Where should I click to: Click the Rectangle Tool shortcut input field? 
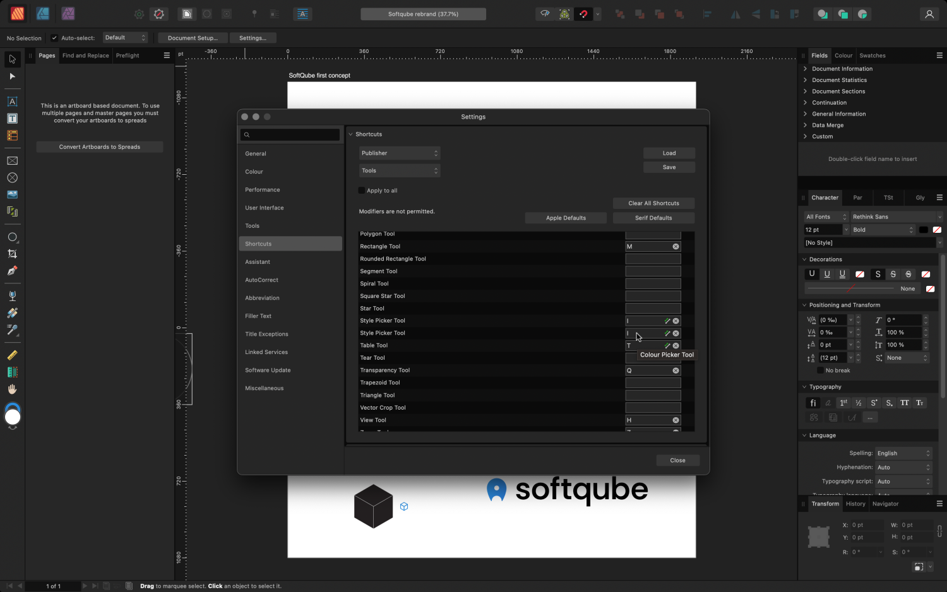(650, 246)
